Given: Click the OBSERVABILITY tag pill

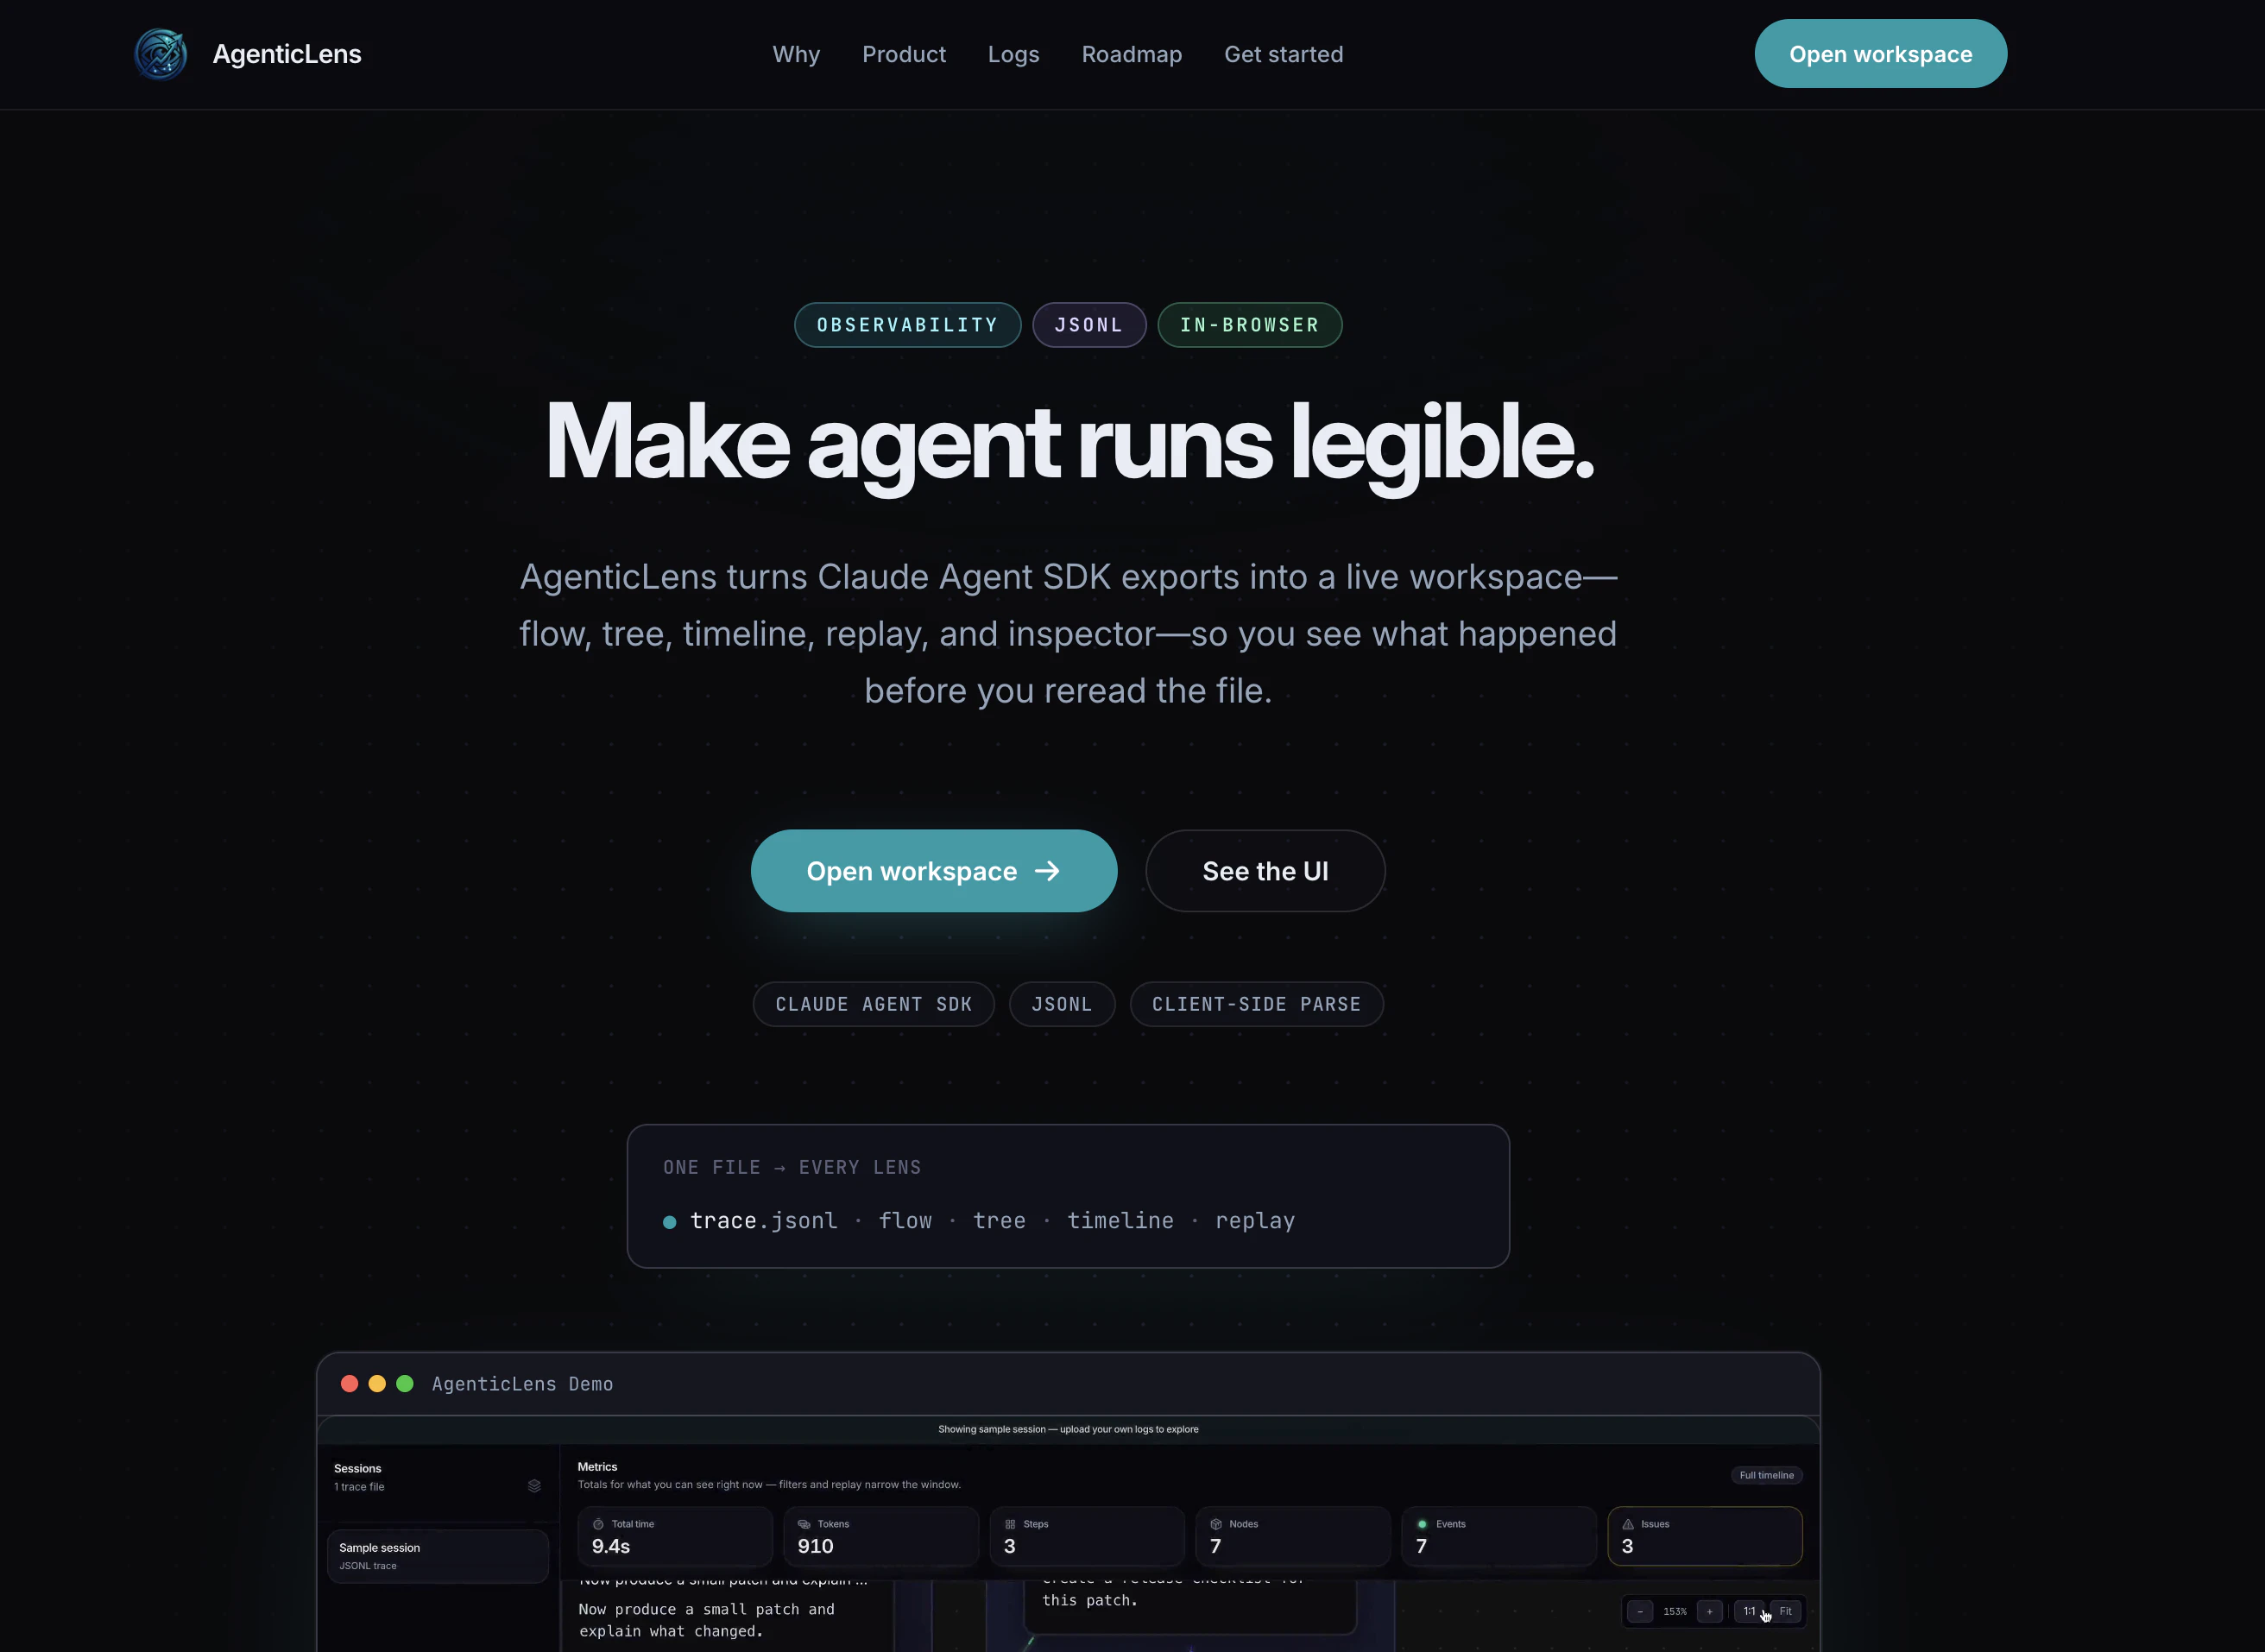Looking at the screenshot, I should point(907,324).
